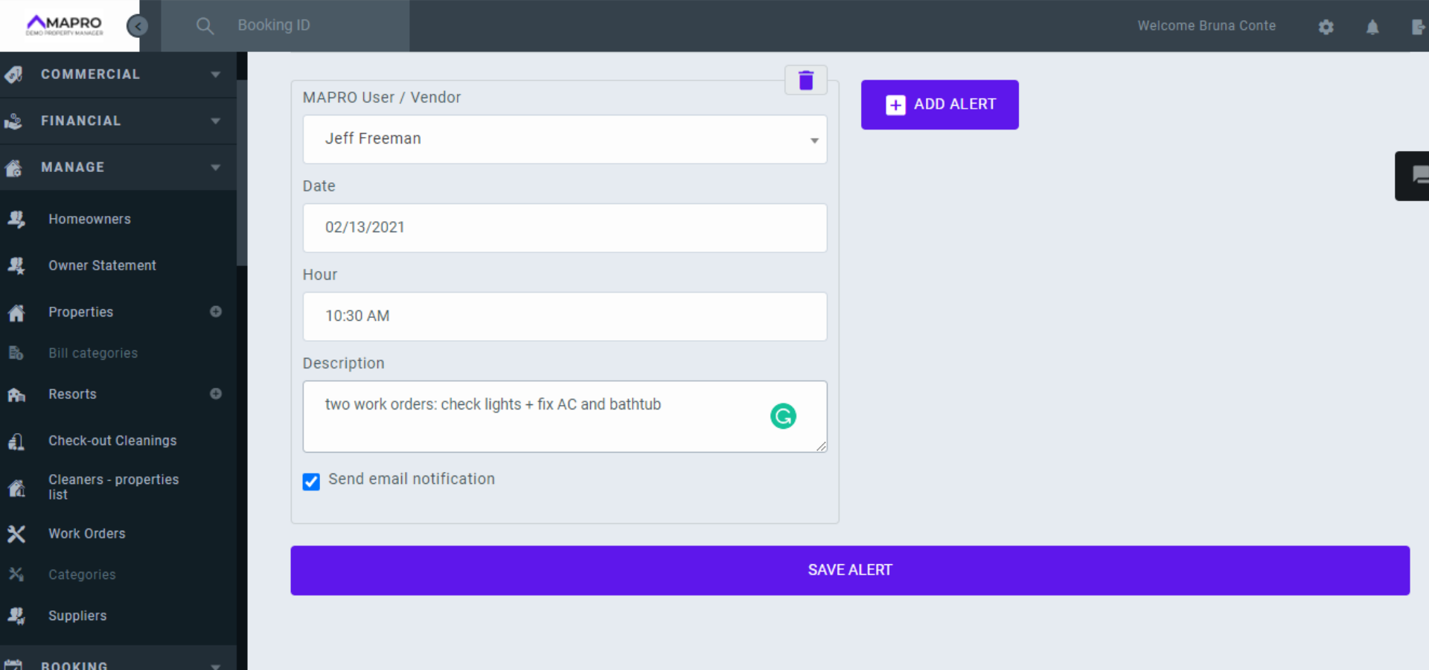
Task: Click the Grammarly icon in description
Action: pyautogui.click(x=783, y=416)
